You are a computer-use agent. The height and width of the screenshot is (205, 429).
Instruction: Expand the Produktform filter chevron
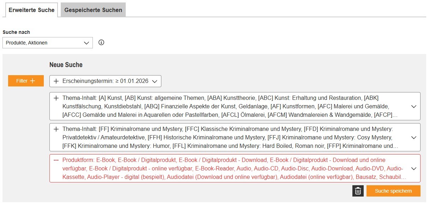pyautogui.click(x=414, y=169)
